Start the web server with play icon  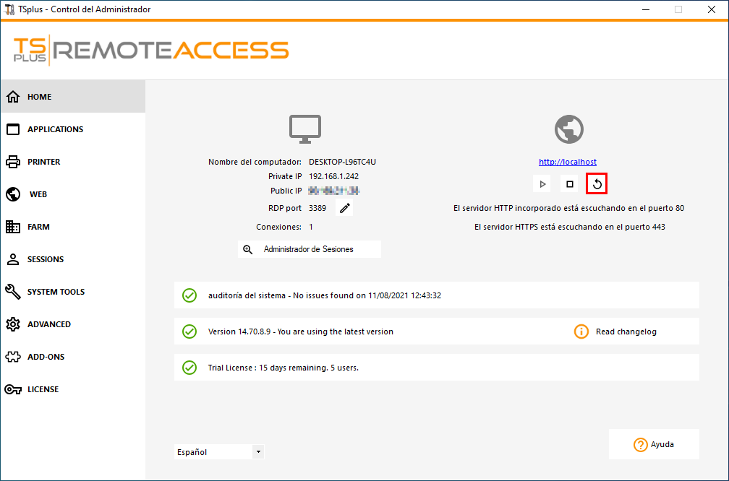542,184
